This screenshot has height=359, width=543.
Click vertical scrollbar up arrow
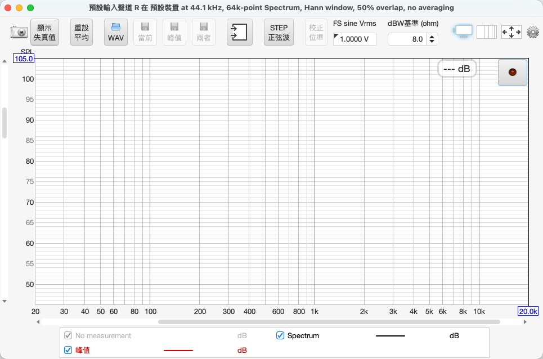click(x=5, y=61)
